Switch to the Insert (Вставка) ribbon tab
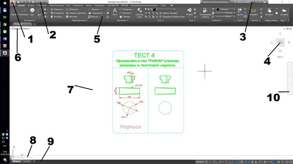The height and width of the screenshot is (164, 293). coord(31,5)
